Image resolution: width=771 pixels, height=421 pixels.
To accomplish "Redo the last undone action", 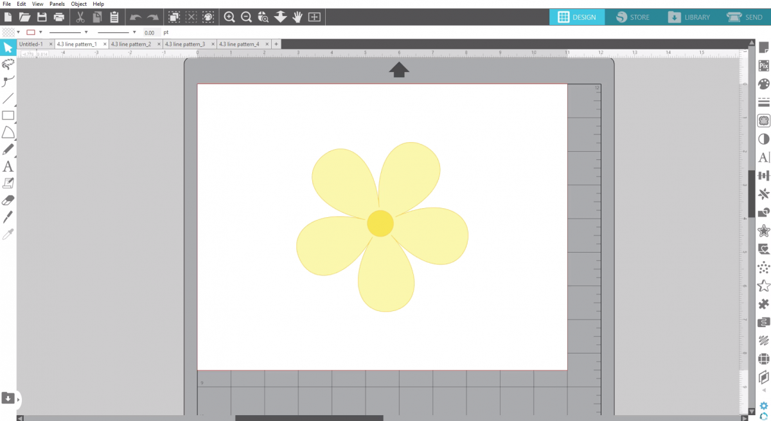I will click(x=152, y=17).
